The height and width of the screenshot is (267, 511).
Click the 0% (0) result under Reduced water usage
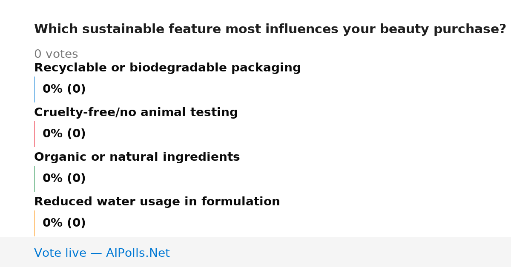click(x=64, y=223)
